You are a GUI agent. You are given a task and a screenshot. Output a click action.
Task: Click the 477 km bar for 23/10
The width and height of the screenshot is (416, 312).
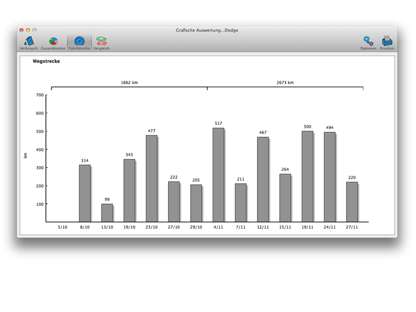pyautogui.click(x=152, y=178)
